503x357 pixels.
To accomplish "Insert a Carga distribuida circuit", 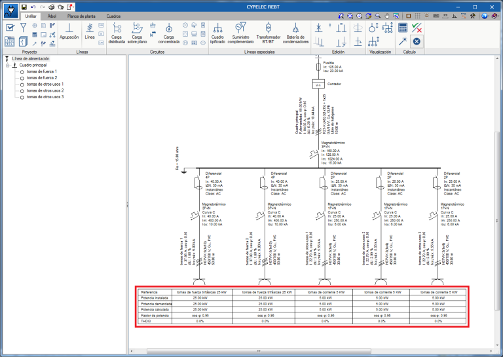I will [x=118, y=31].
